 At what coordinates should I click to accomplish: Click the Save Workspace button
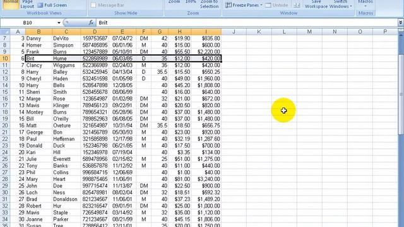(x=316, y=4)
